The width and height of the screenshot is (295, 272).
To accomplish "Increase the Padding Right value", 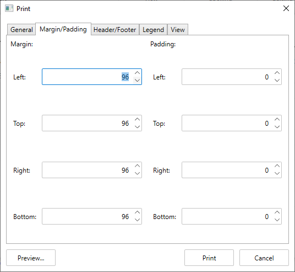I will (x=277, y=166).
